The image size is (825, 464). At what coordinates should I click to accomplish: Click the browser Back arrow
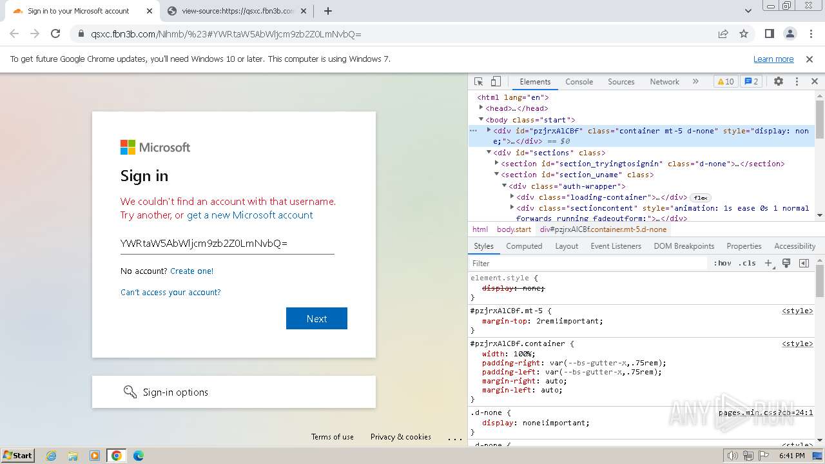(14, 34)
